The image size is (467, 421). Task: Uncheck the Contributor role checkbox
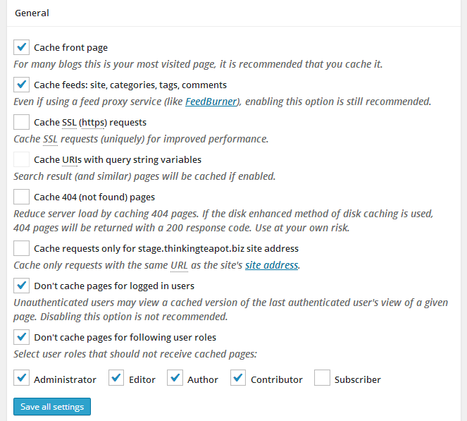tap(238, 379)
